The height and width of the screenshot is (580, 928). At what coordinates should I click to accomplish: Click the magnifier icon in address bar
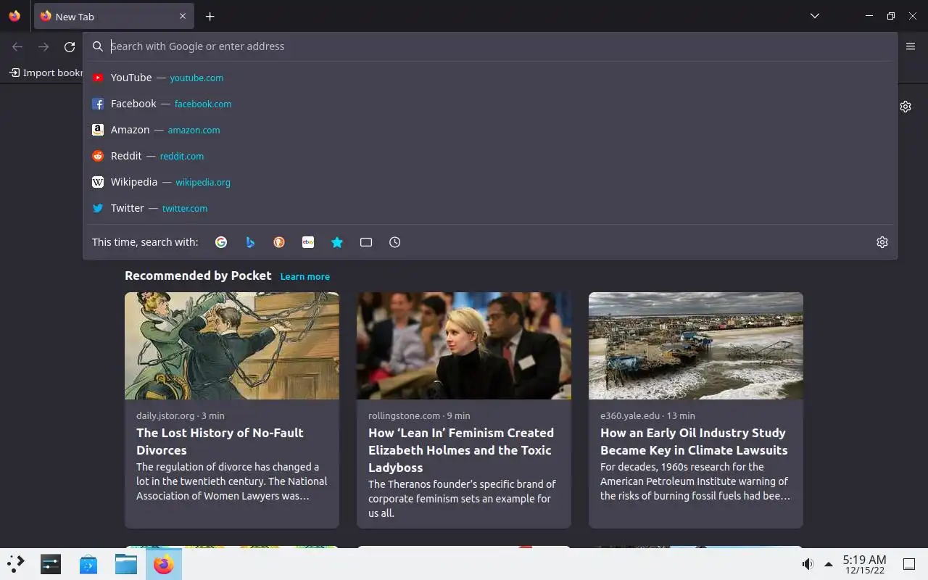[x=98, y=46]
